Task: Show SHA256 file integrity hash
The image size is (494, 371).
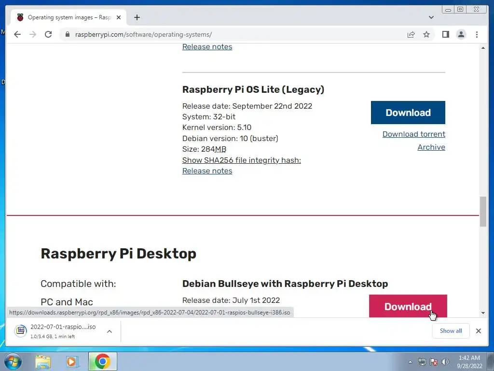Action: (242, 160)
